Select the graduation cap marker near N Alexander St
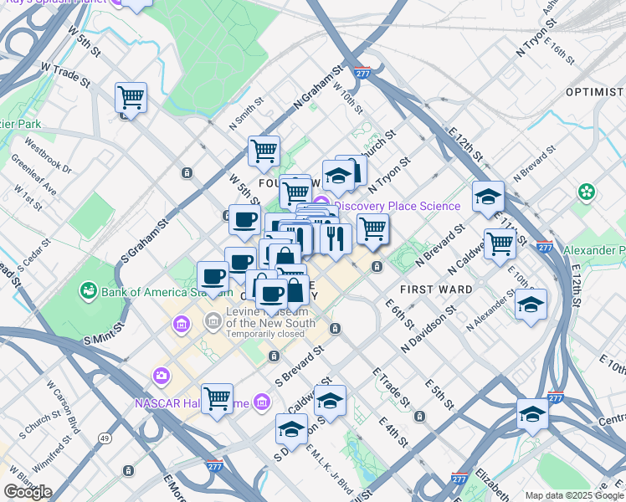The width and height of the screenshot is (626, 502). point(531,305)
